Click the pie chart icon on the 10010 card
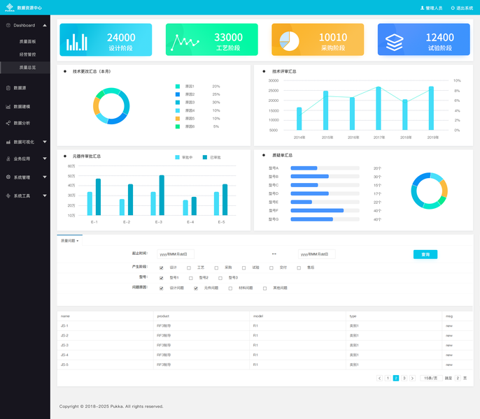This screenshot has width=480, height=419. point(289,41)
